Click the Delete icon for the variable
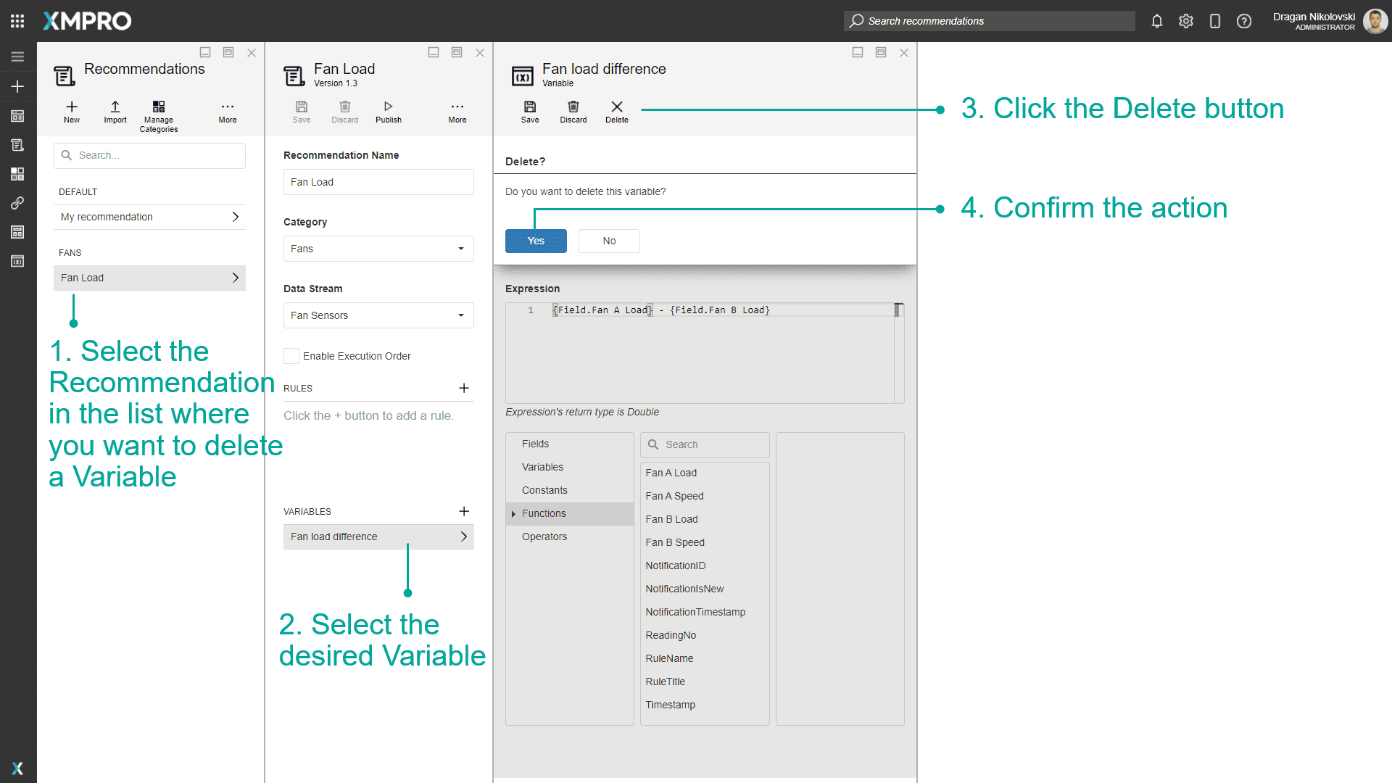This screenshot has height=783, width=1392. 616,112
